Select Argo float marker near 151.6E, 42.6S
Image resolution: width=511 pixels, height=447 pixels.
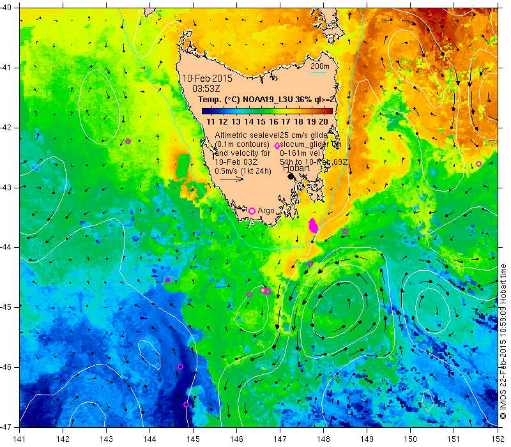point(478,163)
